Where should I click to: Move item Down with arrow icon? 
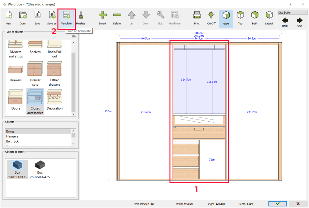tap(146, 18)
